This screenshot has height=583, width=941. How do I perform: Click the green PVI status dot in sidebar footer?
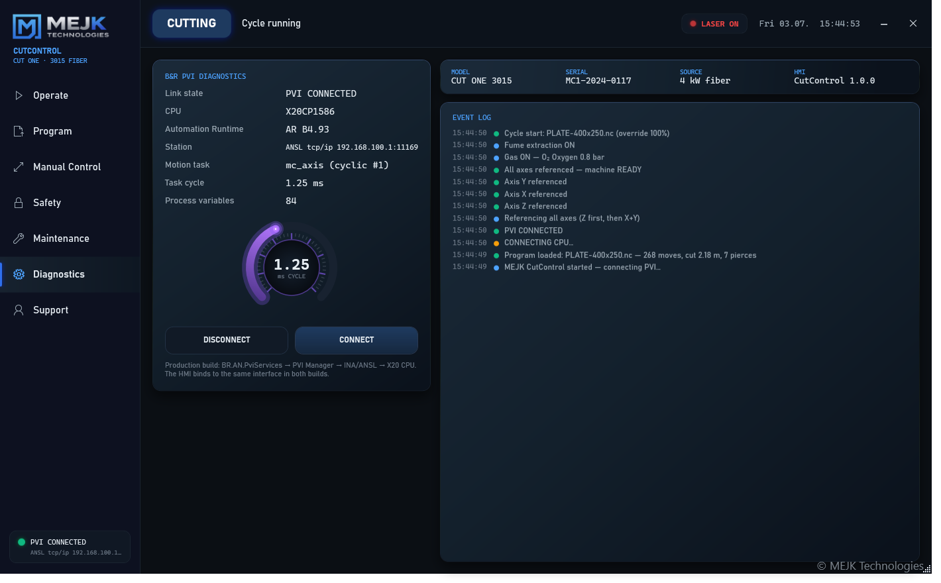tap(21, 542)
